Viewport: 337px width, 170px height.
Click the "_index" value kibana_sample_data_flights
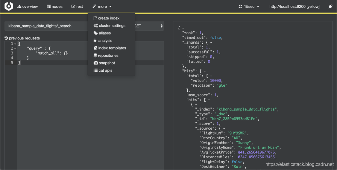coord(247,109)
